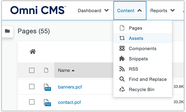Click the PCF icon for banners.pcf
Viewport: 186px width, 112px height.
tap(47, 87)
